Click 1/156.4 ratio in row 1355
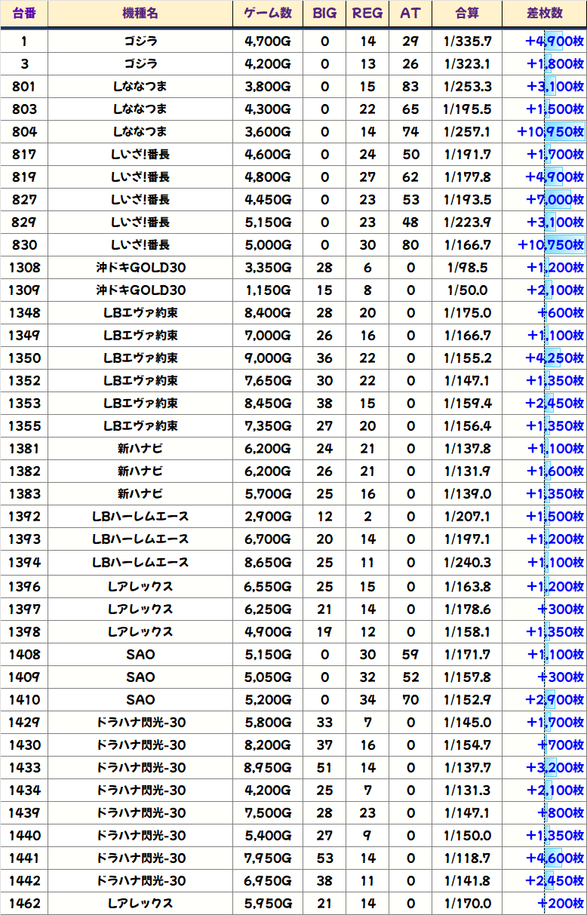587x915 pixels. [467, 426]
